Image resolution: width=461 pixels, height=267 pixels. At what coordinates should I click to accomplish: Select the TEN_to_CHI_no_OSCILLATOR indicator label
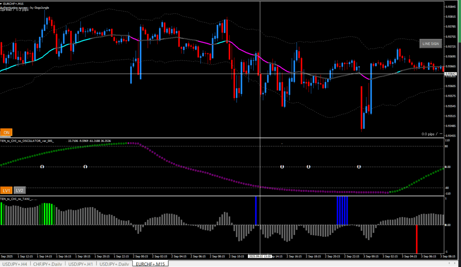click(28, 141)
